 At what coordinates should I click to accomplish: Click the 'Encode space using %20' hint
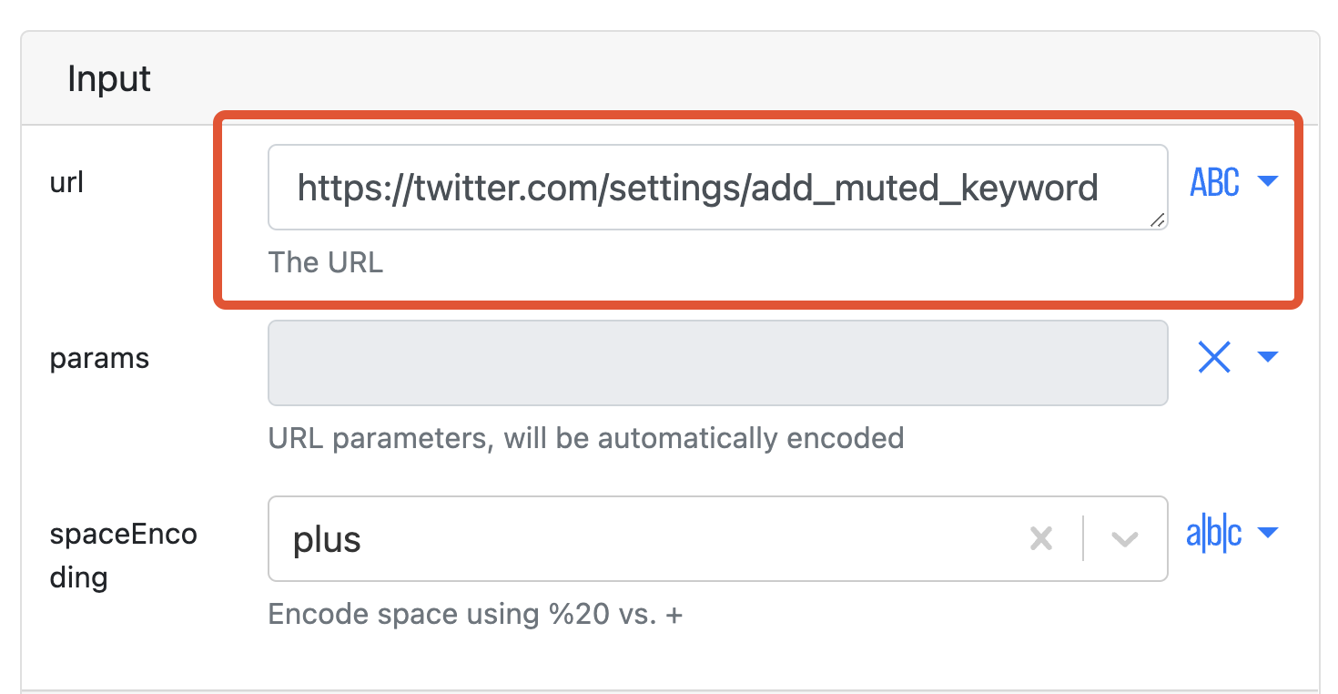click(x=475, y=614)
